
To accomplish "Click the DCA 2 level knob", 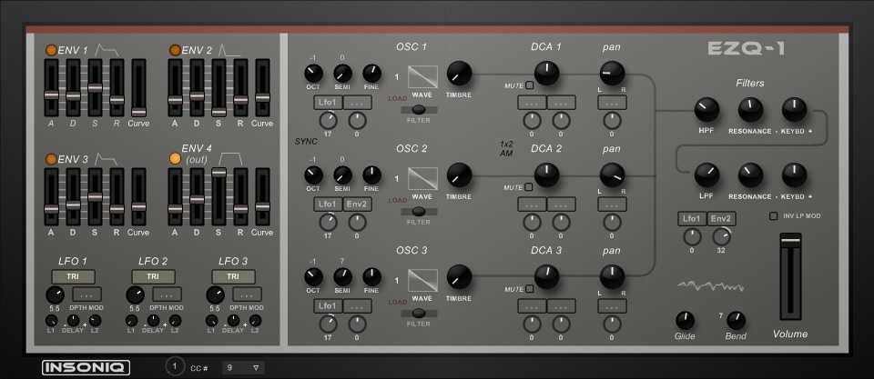I will [546, 175].
